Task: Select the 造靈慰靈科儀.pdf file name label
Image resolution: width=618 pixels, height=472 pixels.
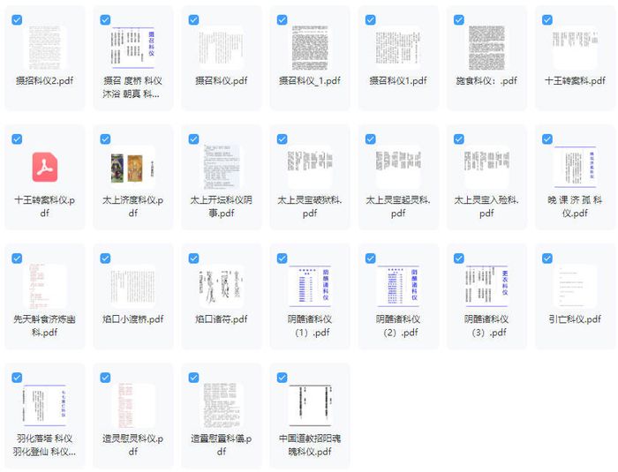Action: (x=221, y=445)
